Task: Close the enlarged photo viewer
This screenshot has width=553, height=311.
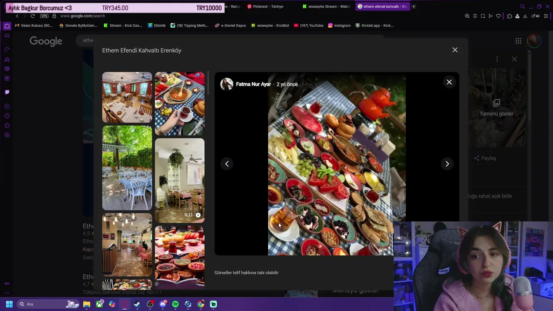Action: coord(449,82)
